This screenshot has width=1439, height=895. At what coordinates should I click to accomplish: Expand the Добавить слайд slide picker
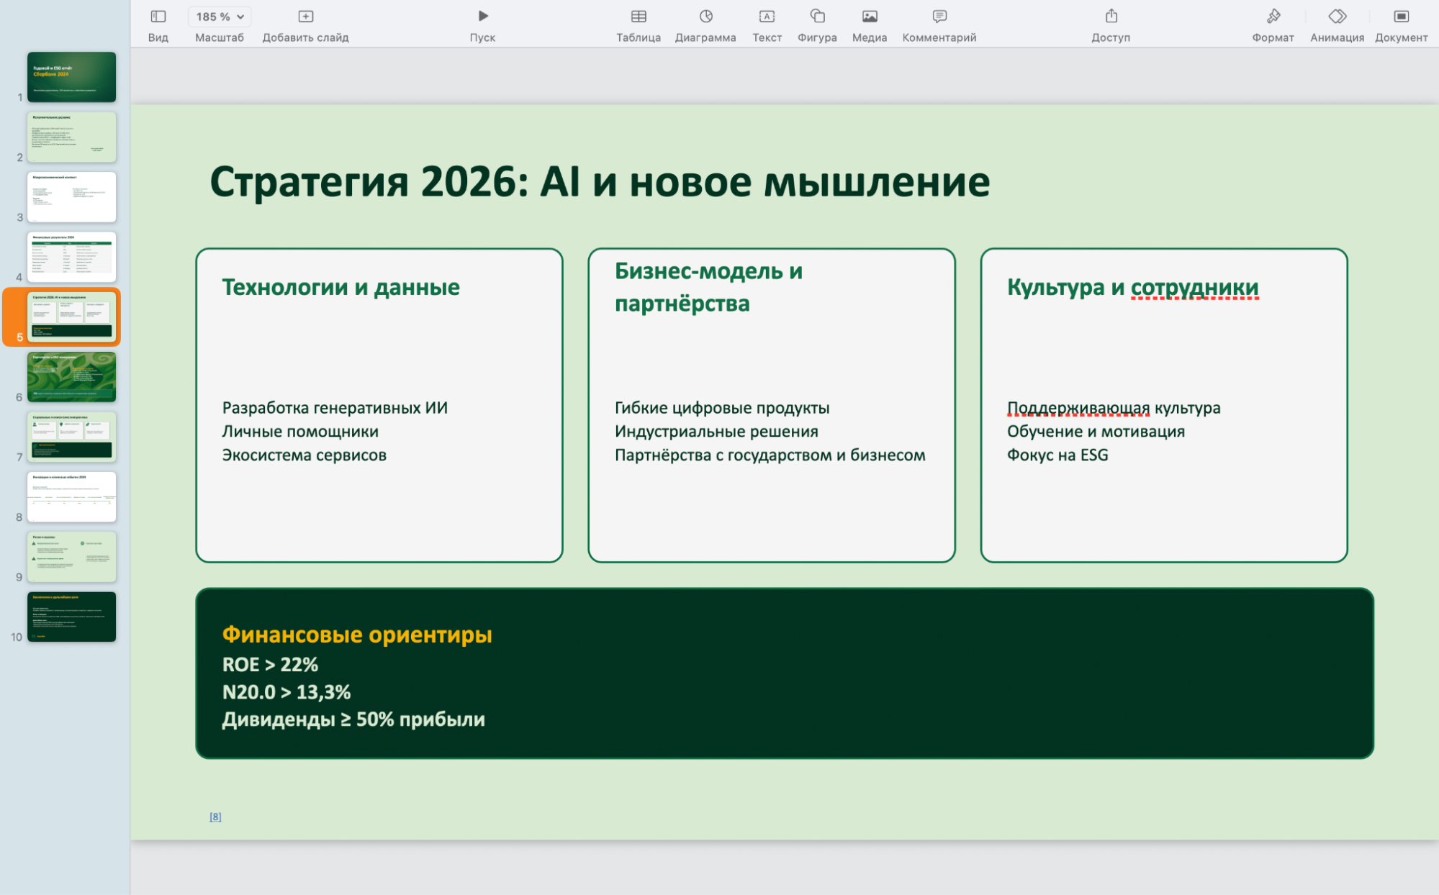click(305, 16)
